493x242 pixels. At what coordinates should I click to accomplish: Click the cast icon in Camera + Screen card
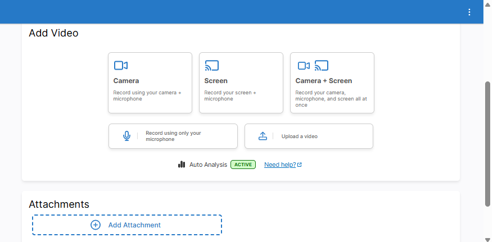coord(322,66)
